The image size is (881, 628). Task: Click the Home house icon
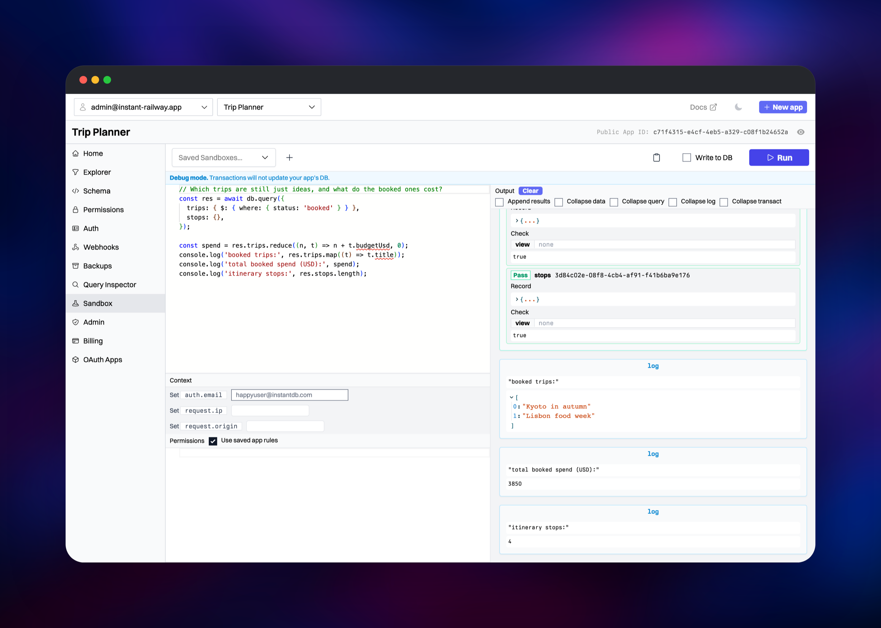(x=75, y=154)
